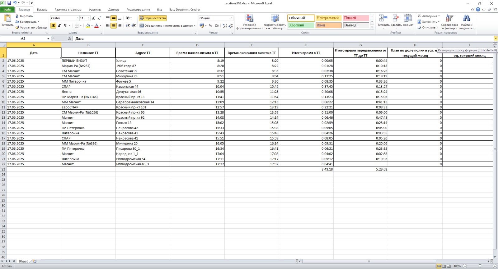Toggle Align Right horizontal alignment
Image resolution: width=498 pixels, height=269 pixels.
120,26
